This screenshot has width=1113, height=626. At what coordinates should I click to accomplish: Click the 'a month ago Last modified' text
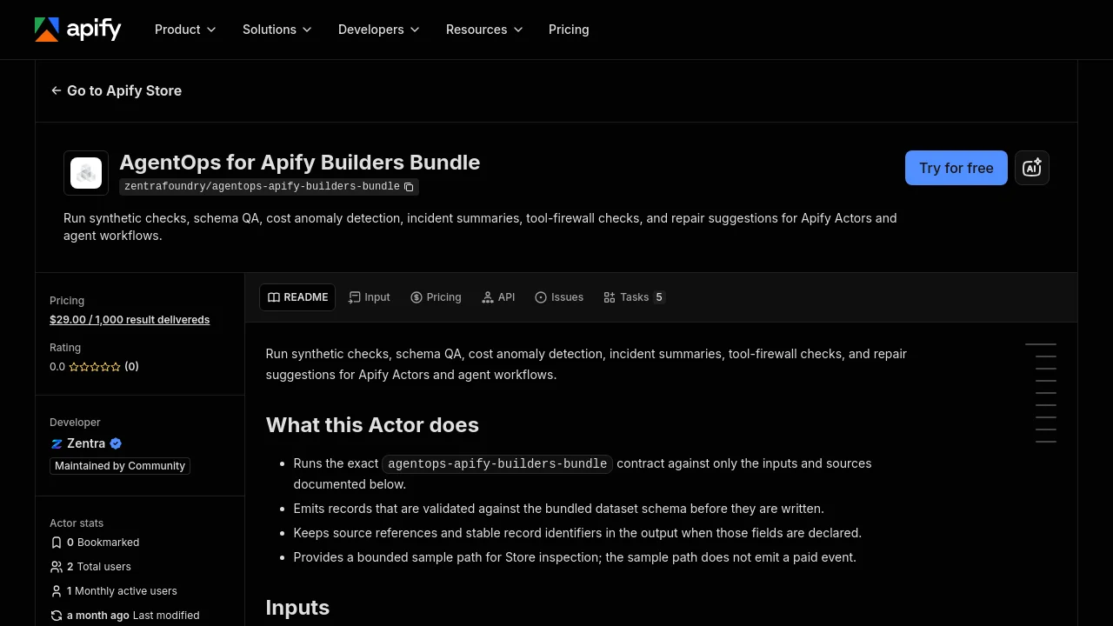(x=133, y=616)
